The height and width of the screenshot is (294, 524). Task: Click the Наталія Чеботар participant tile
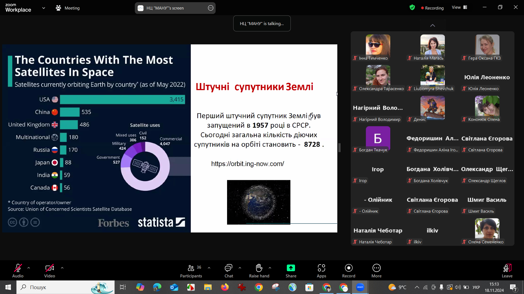click(x=378, y=231)
